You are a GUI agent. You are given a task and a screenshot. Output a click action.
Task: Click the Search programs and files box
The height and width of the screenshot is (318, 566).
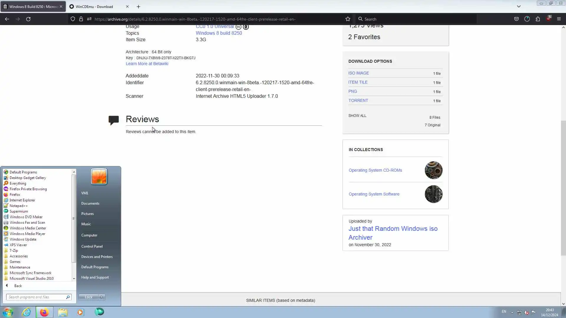click(36, 297)
